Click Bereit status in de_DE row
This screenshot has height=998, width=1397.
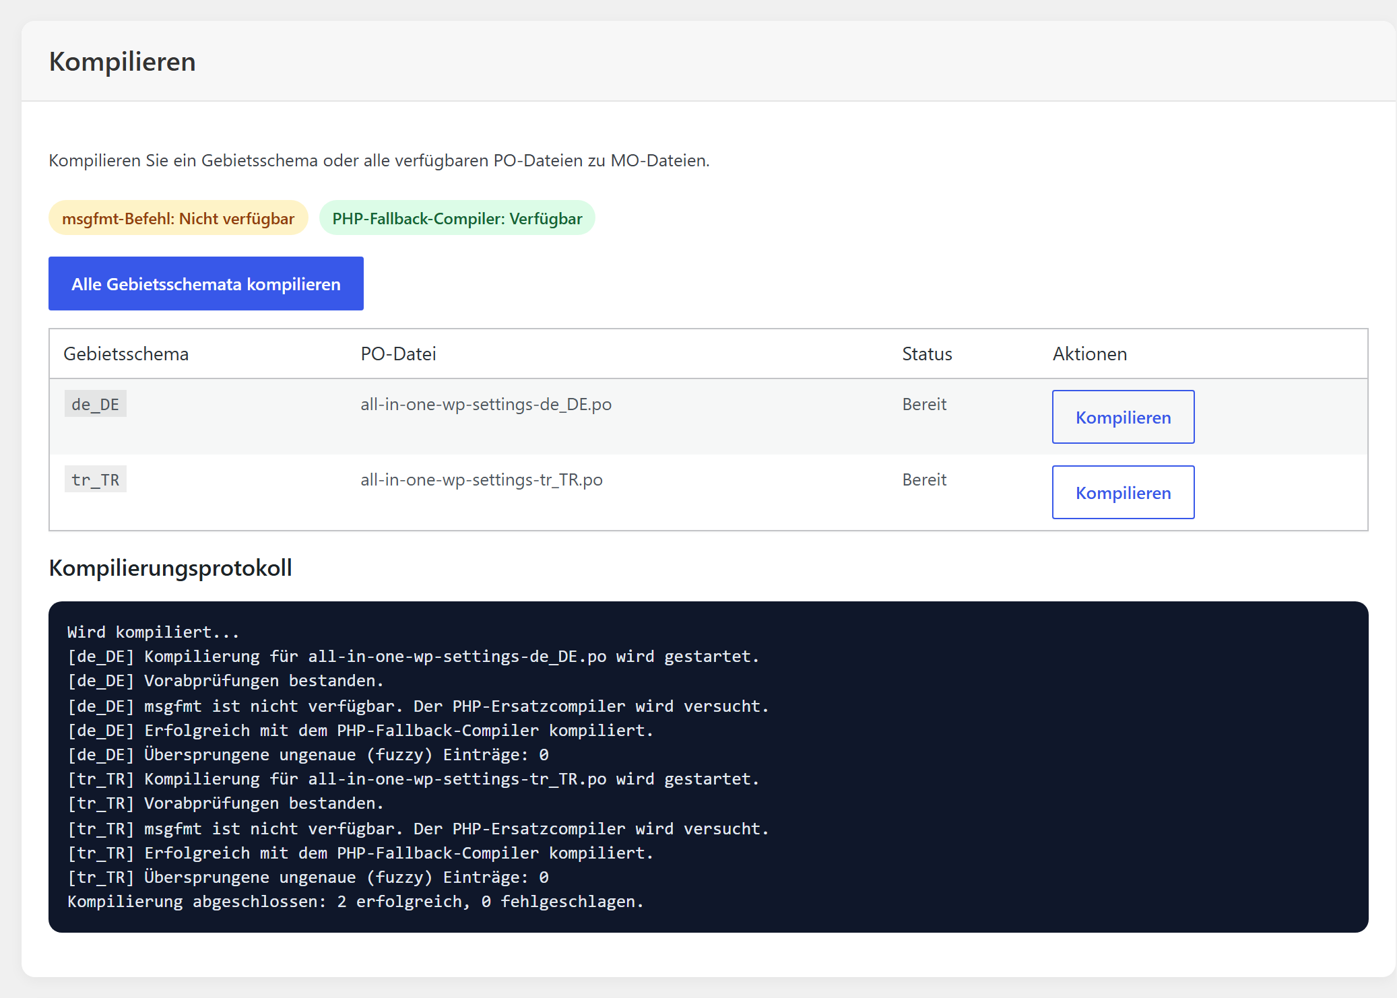(x=924, y=404)
